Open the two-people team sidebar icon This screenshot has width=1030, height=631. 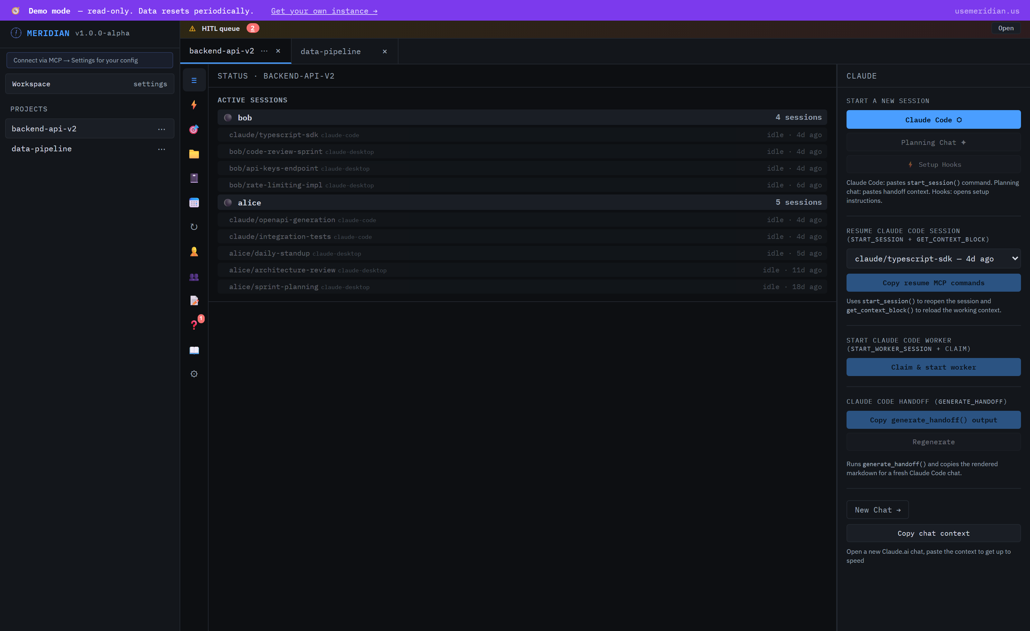194,277
